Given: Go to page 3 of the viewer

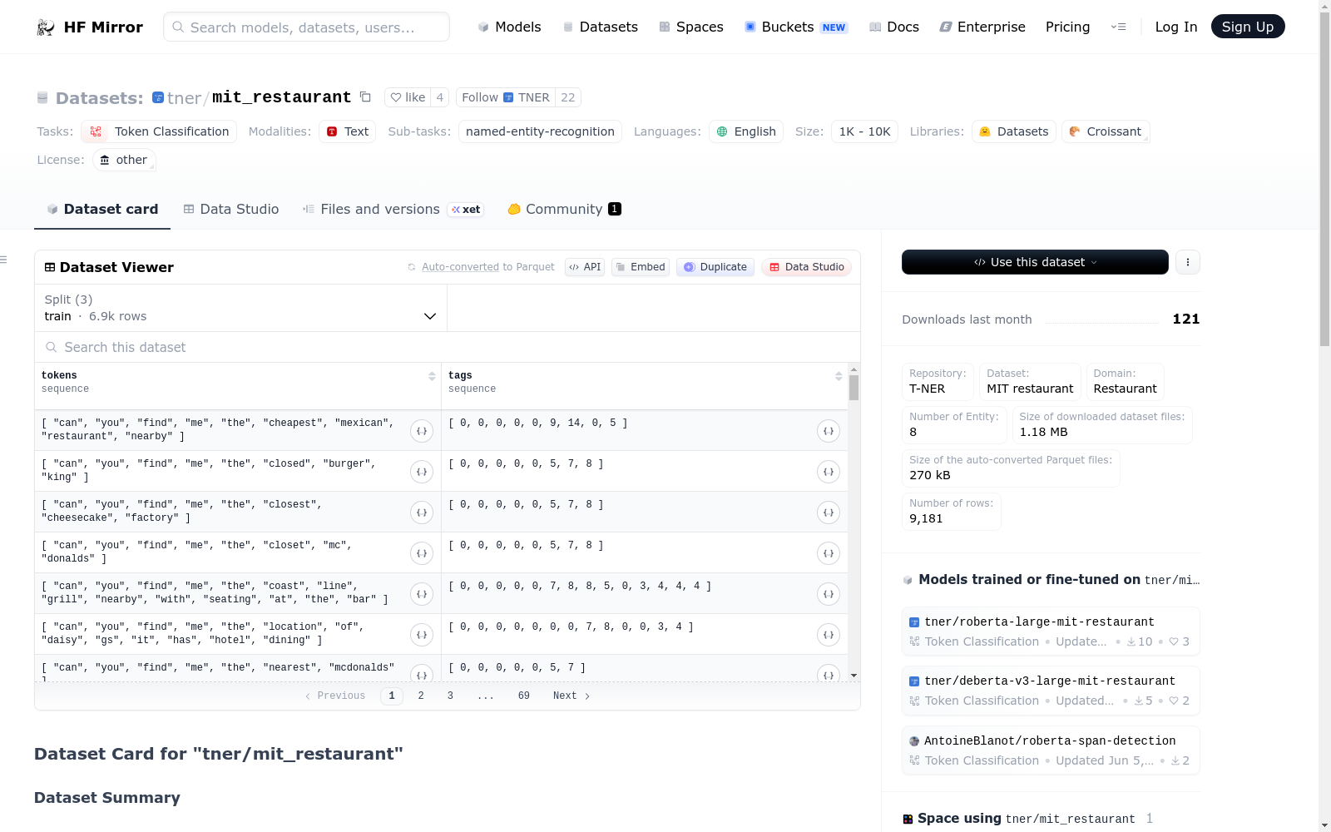Looking at the screenshot, I should (450, 696).
